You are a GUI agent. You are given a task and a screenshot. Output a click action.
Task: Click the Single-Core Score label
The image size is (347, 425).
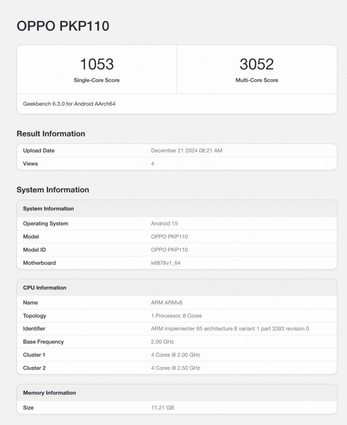tap(97, 80)
